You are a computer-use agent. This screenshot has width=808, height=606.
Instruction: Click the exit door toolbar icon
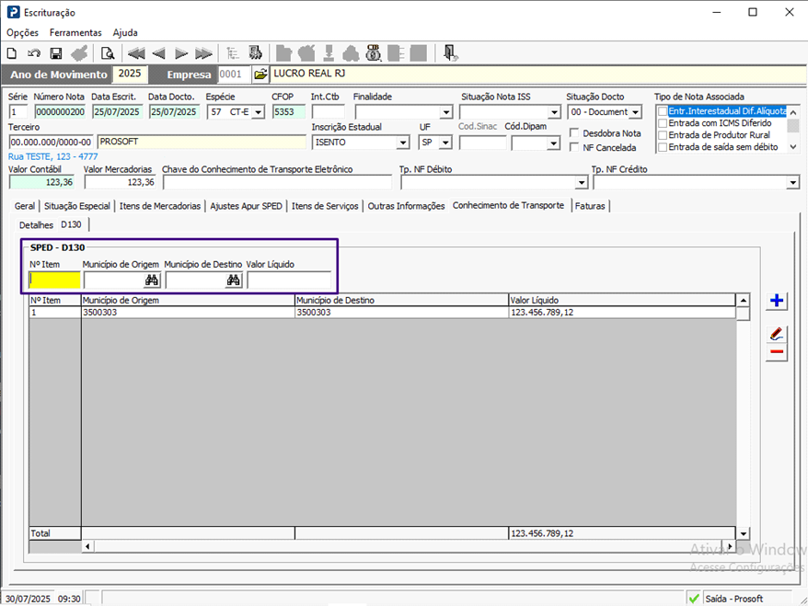[450, 53]
